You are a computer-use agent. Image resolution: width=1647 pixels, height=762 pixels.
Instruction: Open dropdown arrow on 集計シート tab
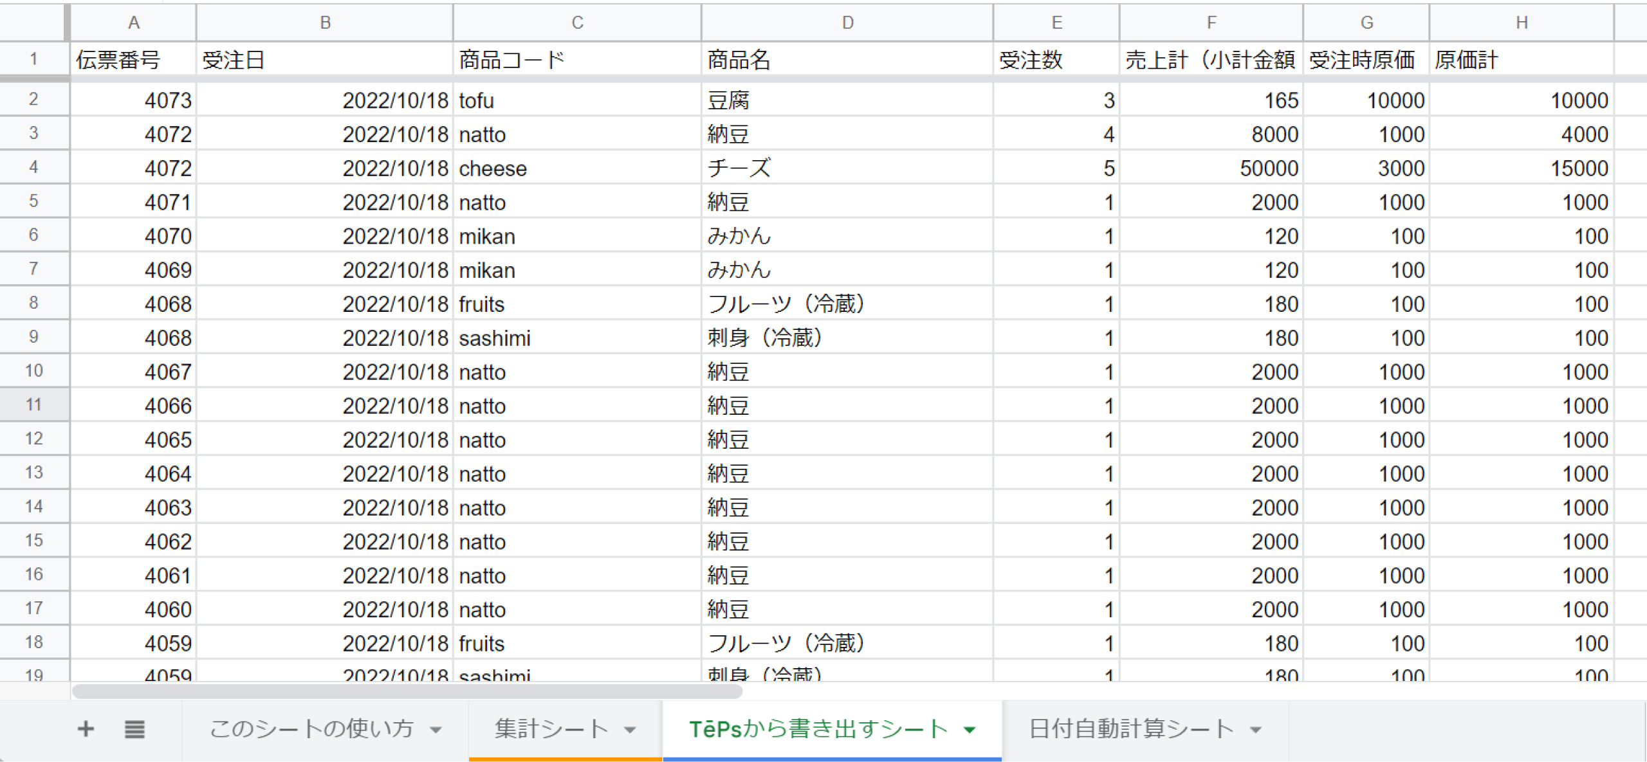pyautogui.click(x=630, y=730)
